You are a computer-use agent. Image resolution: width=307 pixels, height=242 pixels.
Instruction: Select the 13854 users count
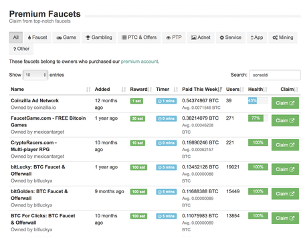[x=233, y=216]
